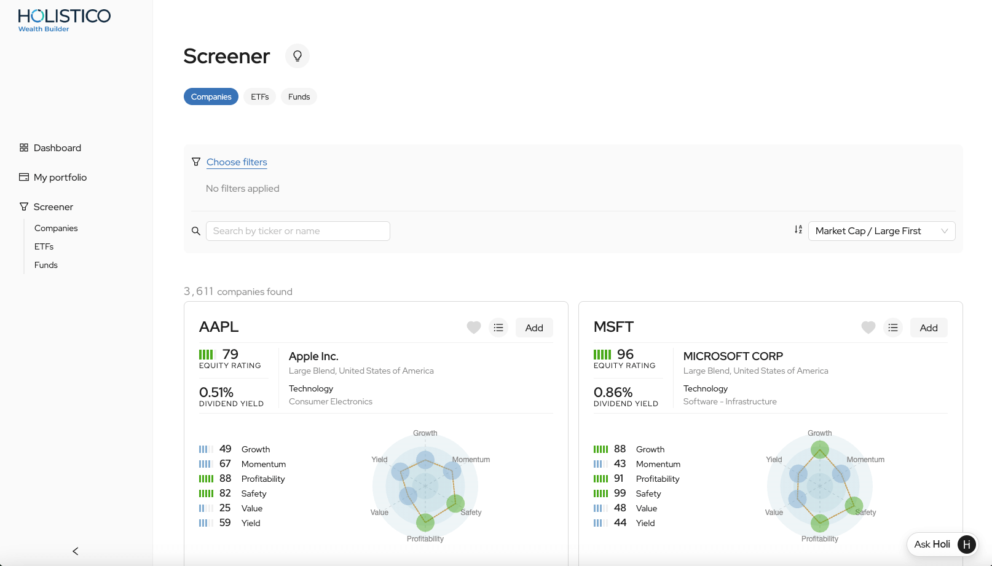This screenshot has width=992, height=566.
Task: Click AAPL Value score bars icon
Action: coord(207,508)
